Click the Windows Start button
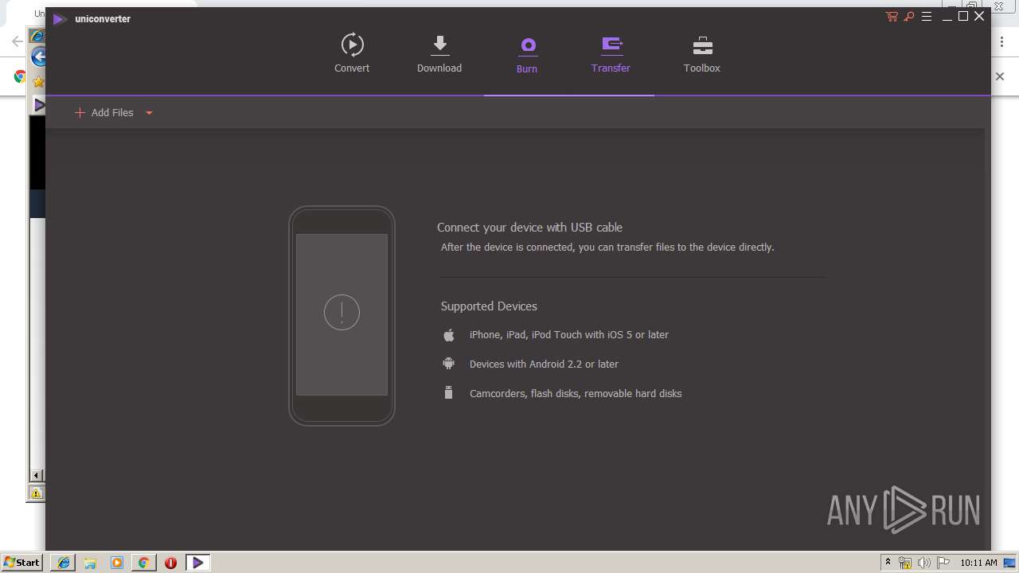1019x573 pixels. point(21,562)
